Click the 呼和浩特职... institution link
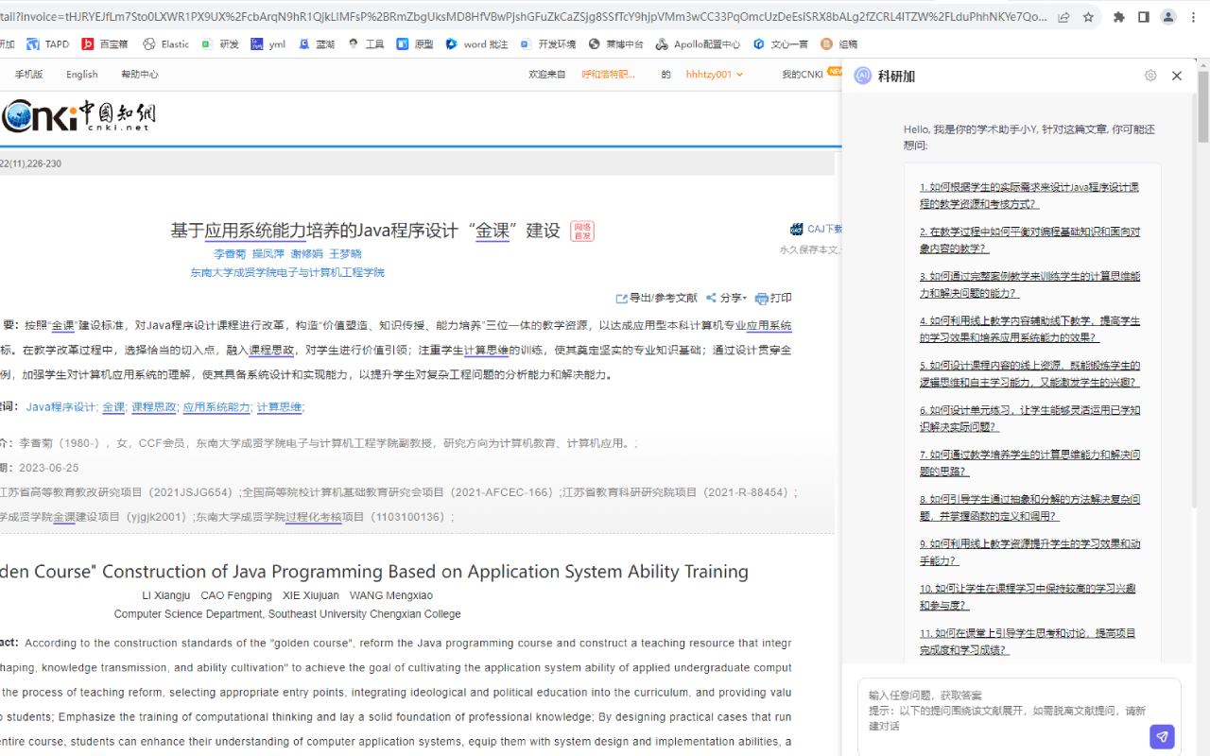The width and height of the screenshot is (1210, 756). pyautogui.click(x=609, y=75)
